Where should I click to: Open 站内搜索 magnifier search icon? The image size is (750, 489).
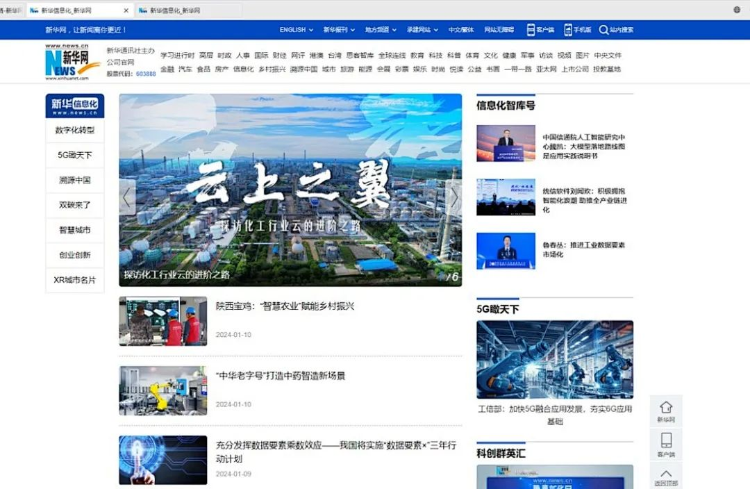click(603, 30)
